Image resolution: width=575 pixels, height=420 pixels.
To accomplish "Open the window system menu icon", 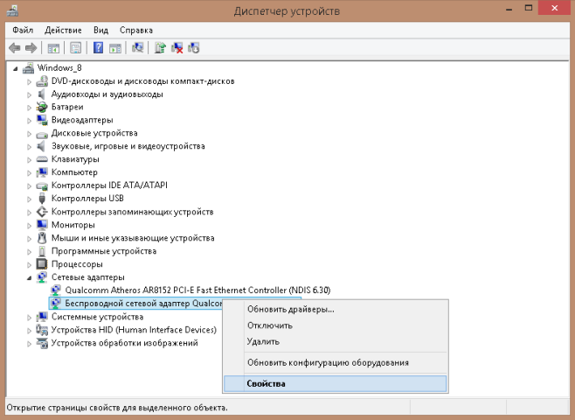I will 13,10.
